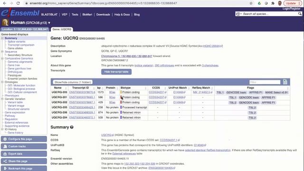The width and height of the screenshot is (304, 171).
Task: Open Downloads menu item
Action: (103, 15)
